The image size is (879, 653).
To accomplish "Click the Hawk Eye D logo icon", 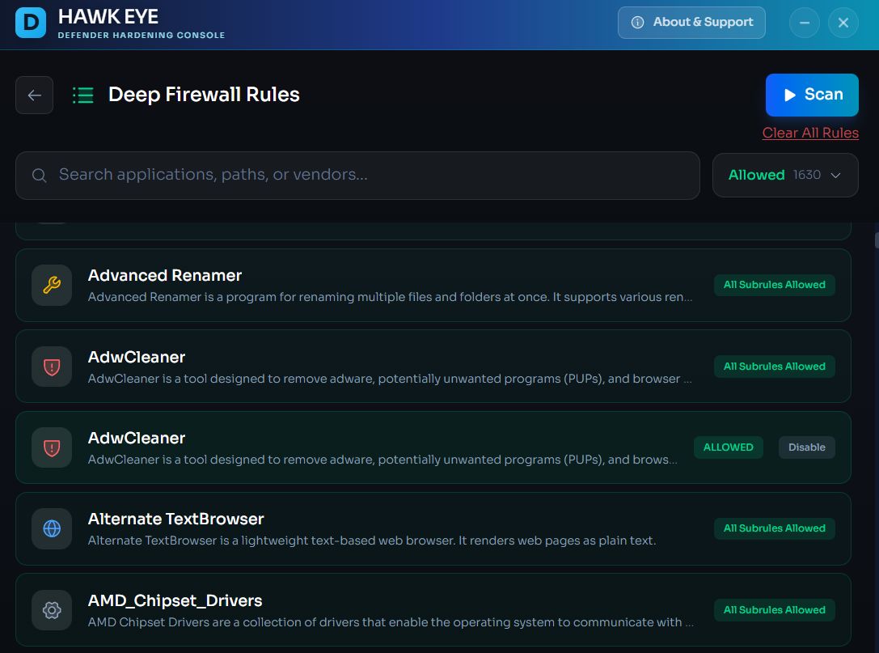I will (31, 23).
